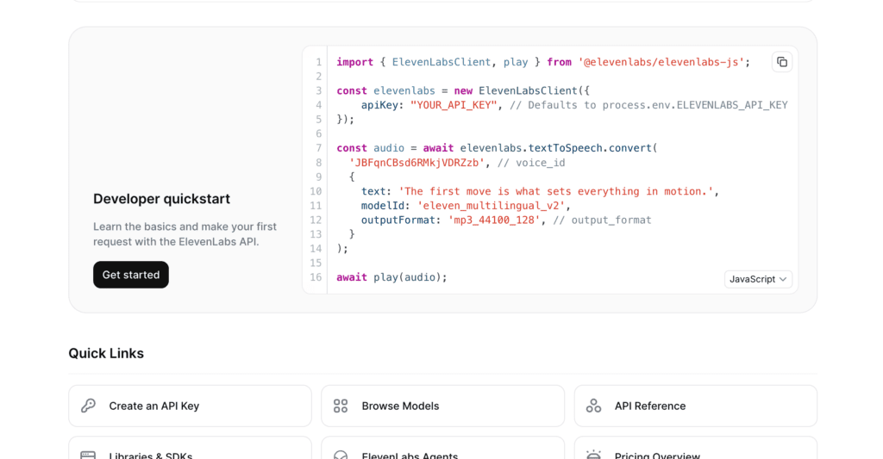Click the voice id 'JBFqnCBsd6RMkjVDRZzb' string
Viewport: 883px width, 459px height.
416,163
